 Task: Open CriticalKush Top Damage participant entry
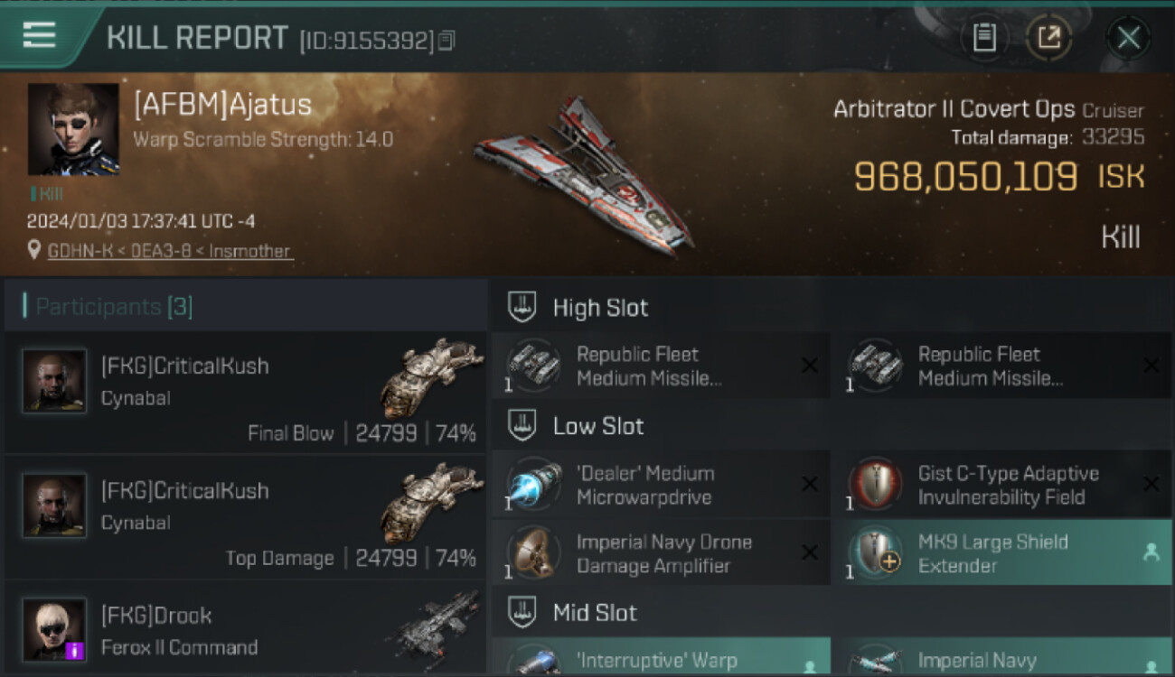pyautogui.click(x=245, y=517)
